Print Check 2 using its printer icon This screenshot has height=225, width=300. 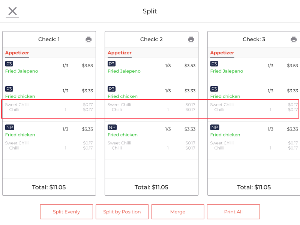191,39
